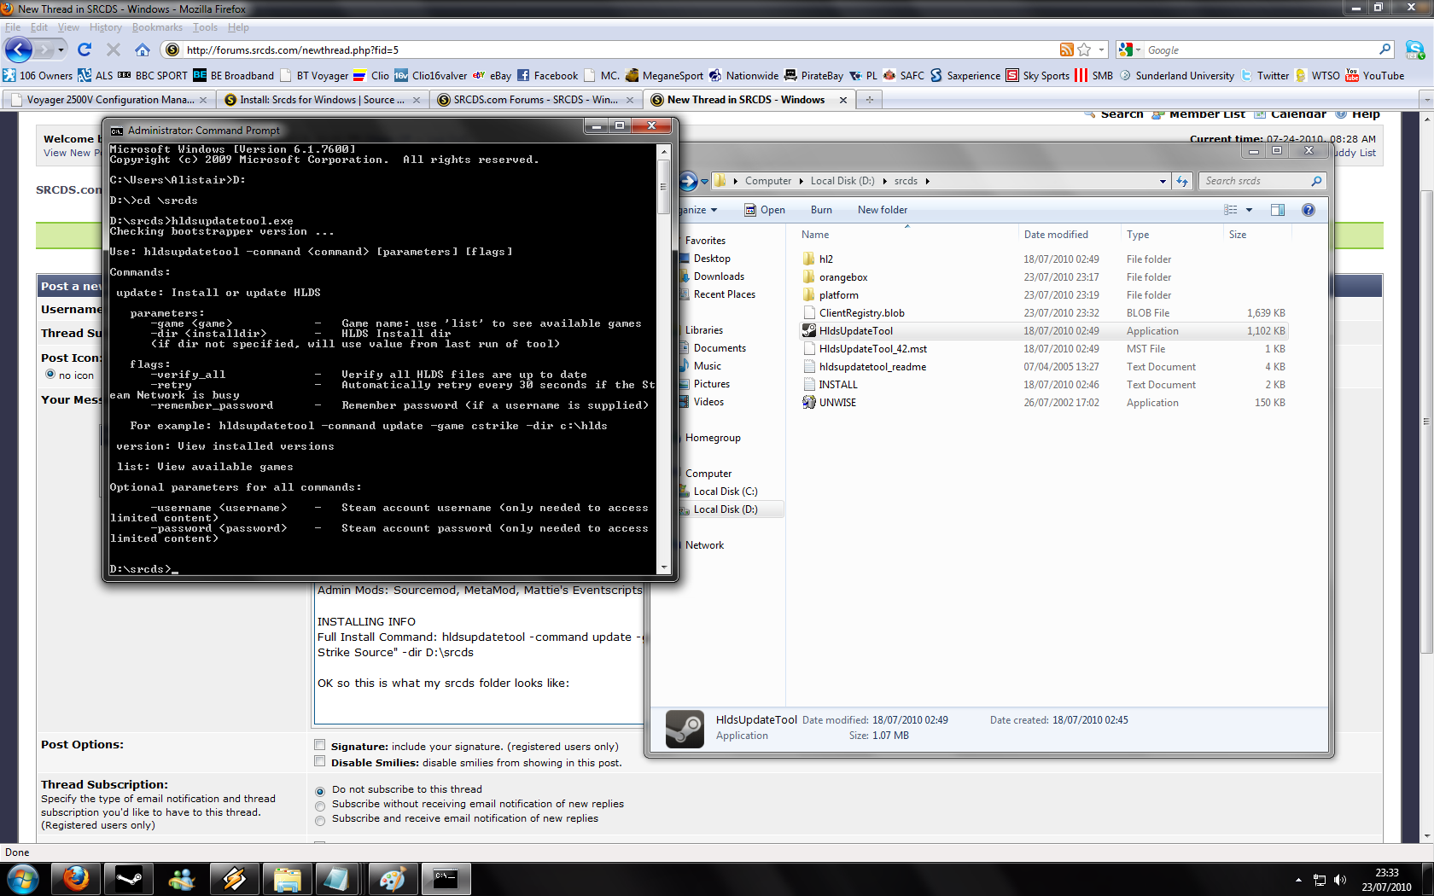Click the stop loading X icon
The width and height of the screenshot is (1434, 896).
click(114, 49)
